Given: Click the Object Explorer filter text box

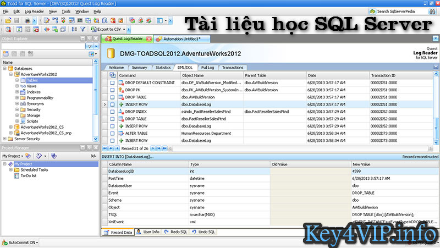Looking at the screenshot, I should point(43,46).
